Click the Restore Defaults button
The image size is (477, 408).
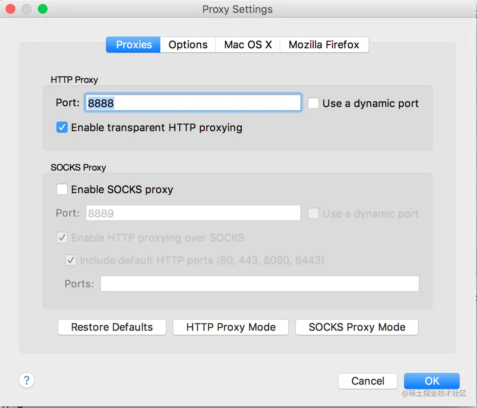coord(112,327)
